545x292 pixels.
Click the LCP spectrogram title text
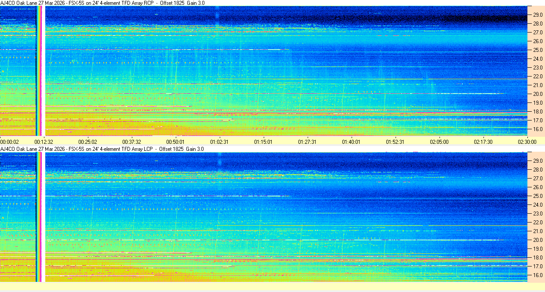(102, 149)
